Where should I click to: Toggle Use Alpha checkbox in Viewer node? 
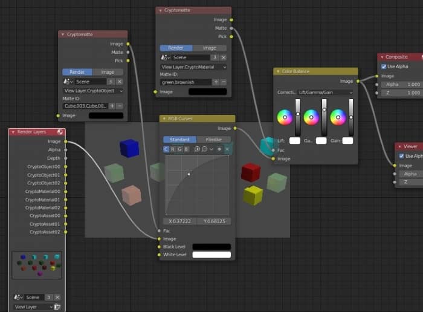pyautogui.click(x=401, y=156)
